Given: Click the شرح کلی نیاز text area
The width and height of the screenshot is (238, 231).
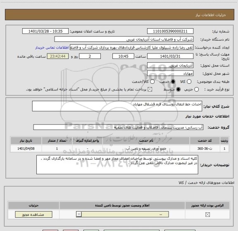Looking at the screenshot, I should click(x=117, y=106).
